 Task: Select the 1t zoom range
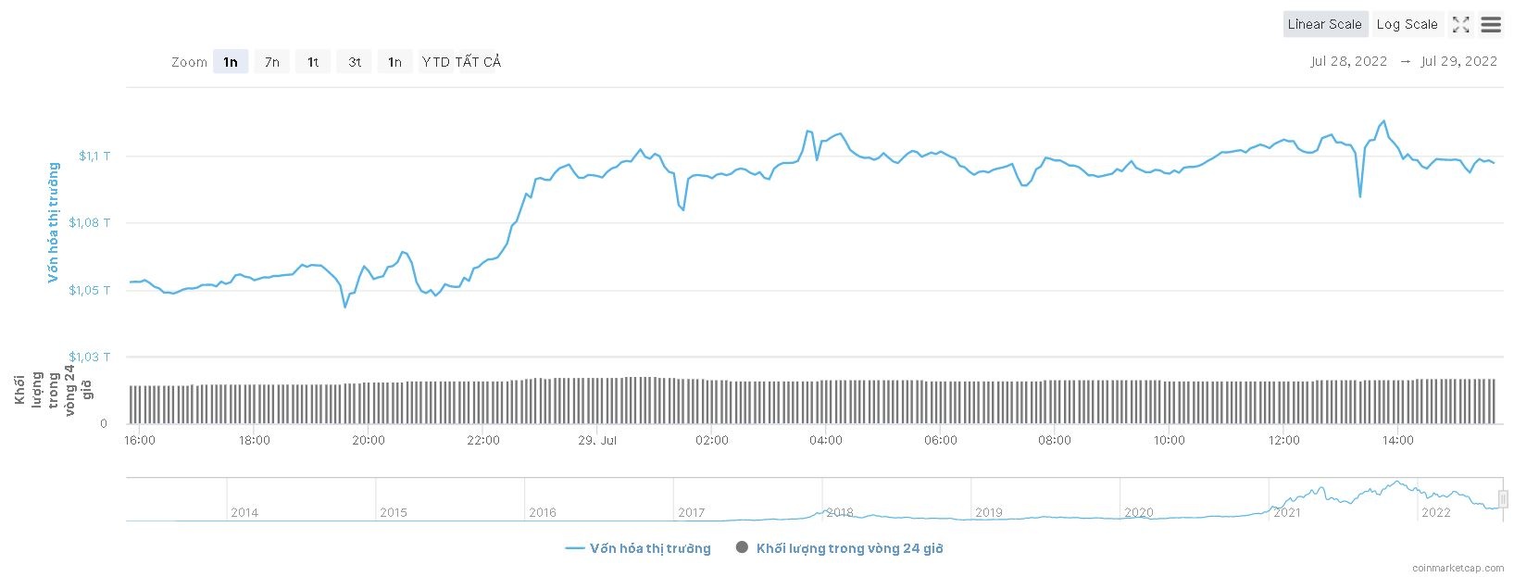click(x=313, y=62)
